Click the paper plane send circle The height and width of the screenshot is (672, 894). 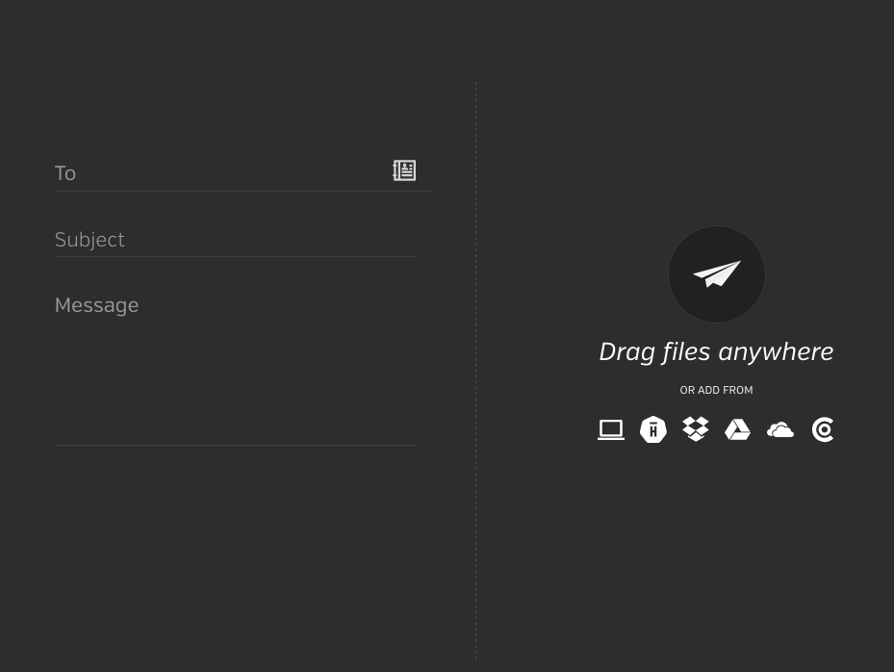tap(717, 274)
